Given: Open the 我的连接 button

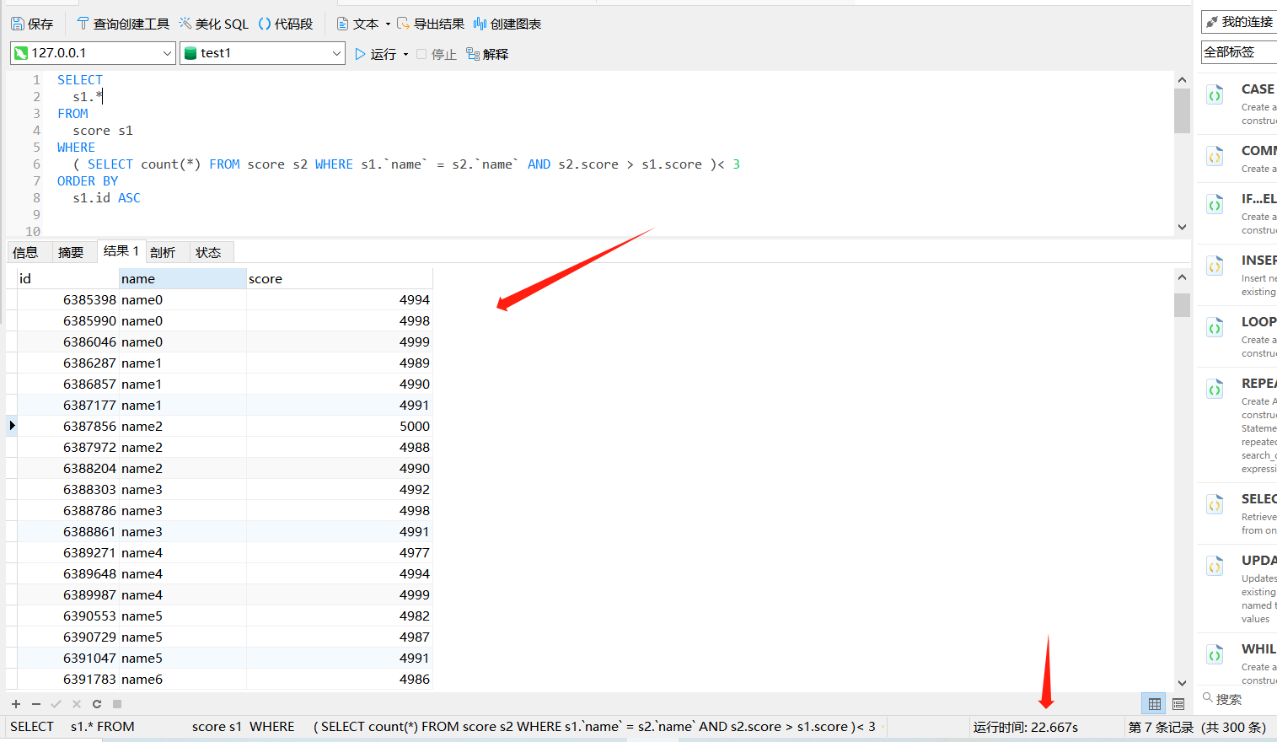Looking at the screenshot, I should (x=1239, y=22).
